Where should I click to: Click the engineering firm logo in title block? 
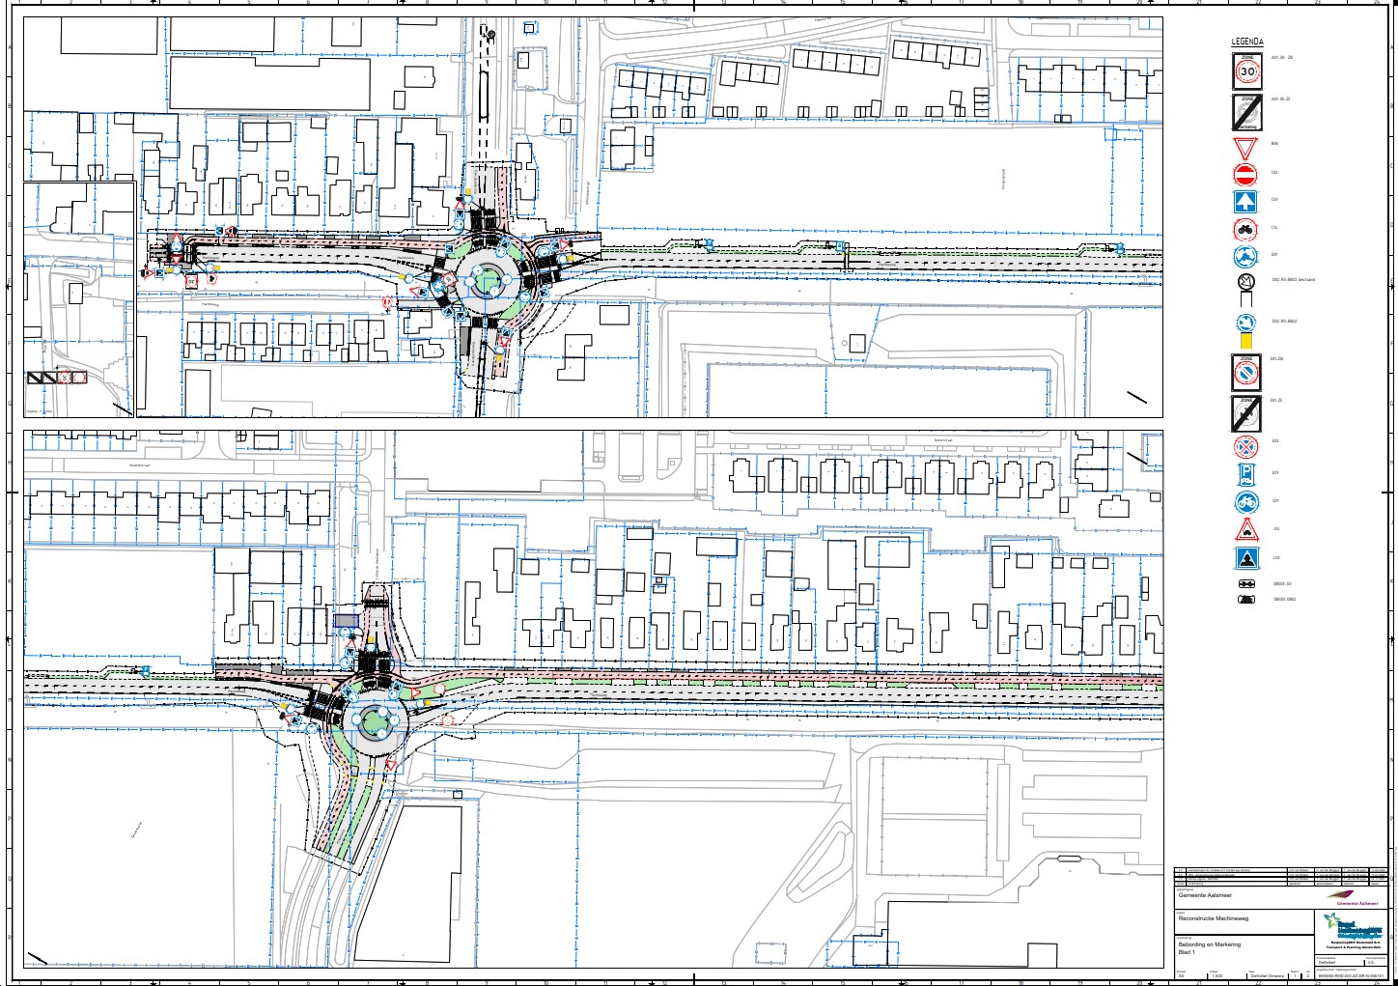(x=1354, y=930)
